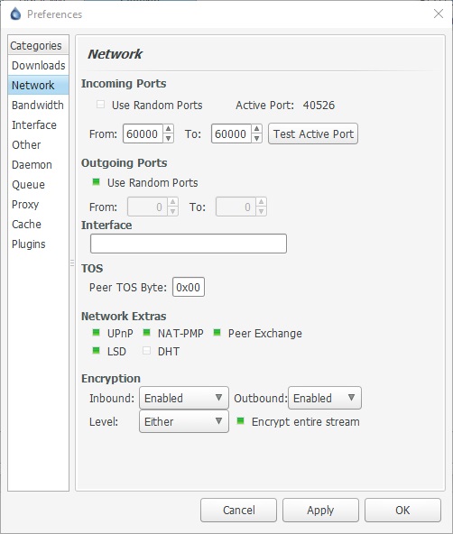Increase the incoming From port with up arrow
Viewport: 453px width, 534px height.
point(168,129)
